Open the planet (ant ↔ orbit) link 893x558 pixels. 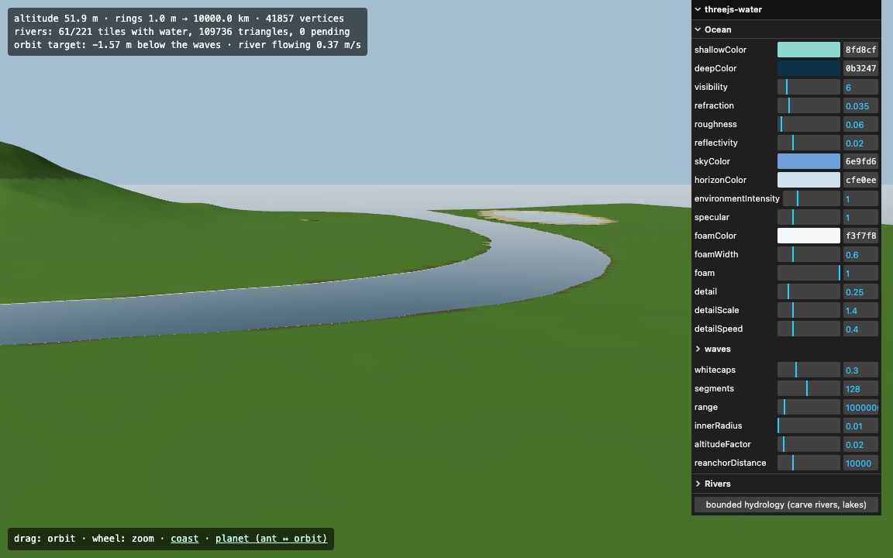click(x=271, y=539)
